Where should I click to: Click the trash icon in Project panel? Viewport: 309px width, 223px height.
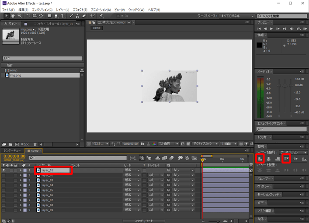tap(35, 144)
